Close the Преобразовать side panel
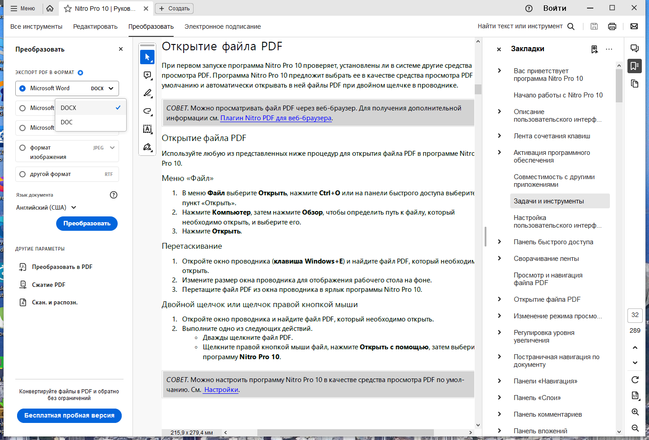Image resolution: width=649 pixels, height=440 pixels. click(121, 49)
